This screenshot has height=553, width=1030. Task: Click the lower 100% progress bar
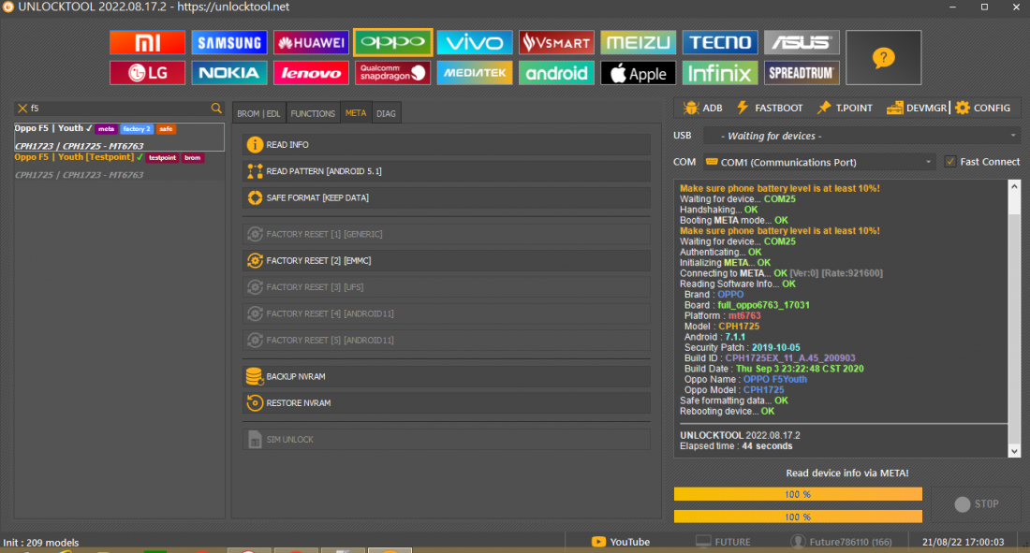click(798, 517)
